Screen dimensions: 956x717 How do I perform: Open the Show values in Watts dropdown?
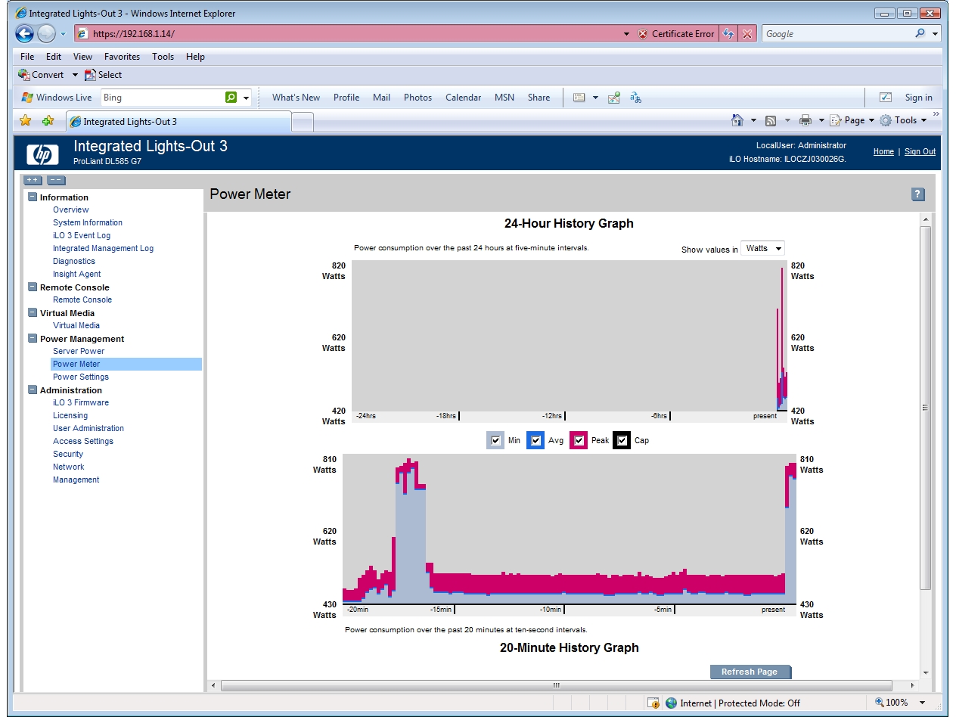tap(762, 248)
